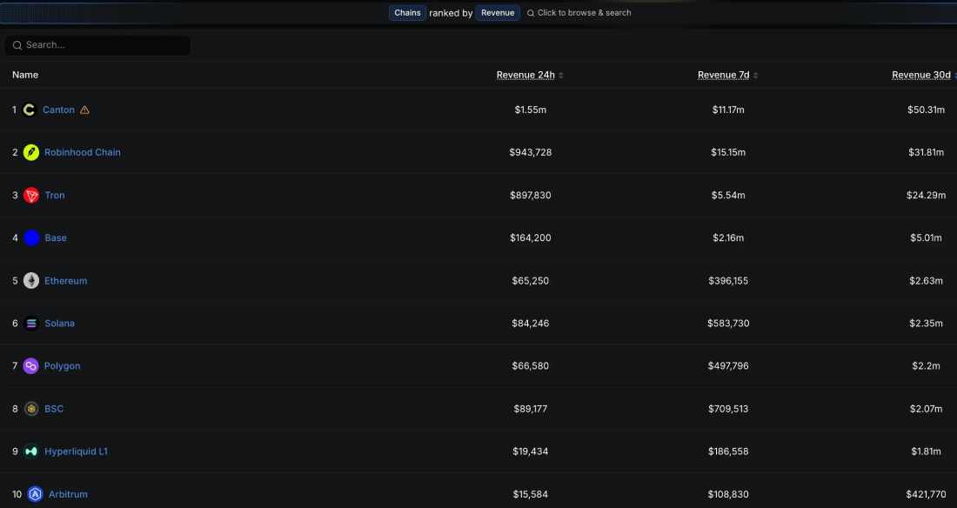
Task: Click the red Tron logo icon
Action: pos(31,196)
